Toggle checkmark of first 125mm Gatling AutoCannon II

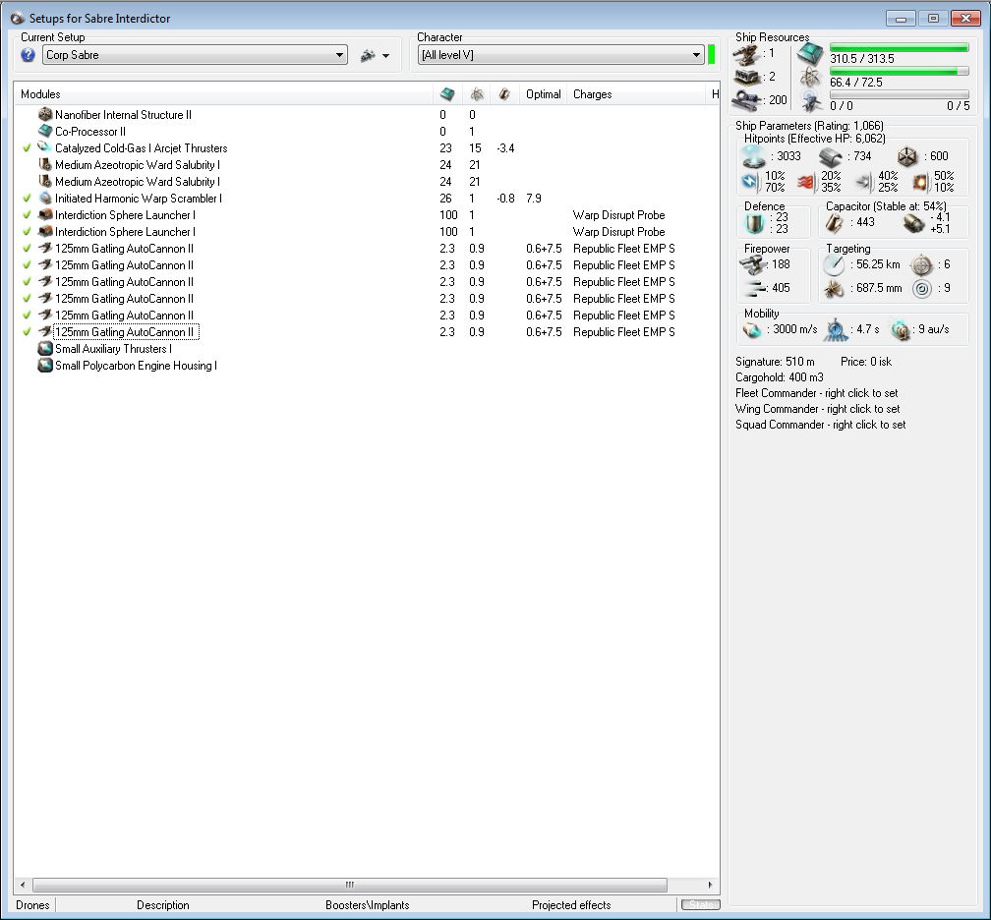(x=27, y=249)
